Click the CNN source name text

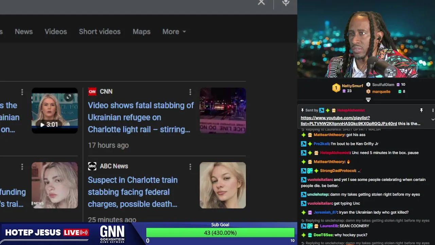[106, 92]
